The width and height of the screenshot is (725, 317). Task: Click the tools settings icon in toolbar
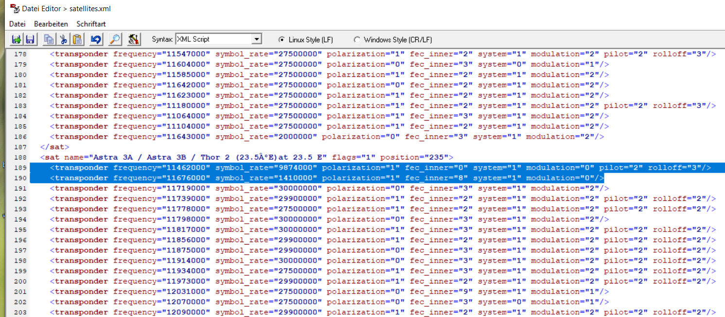pyautogui.click(x=133, y=39)
